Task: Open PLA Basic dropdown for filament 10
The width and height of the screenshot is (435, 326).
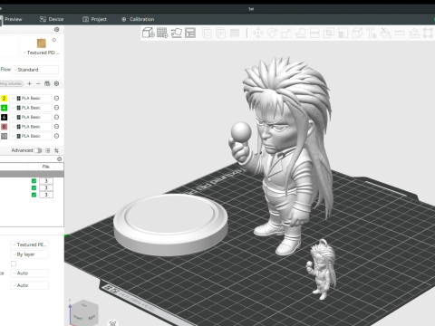Action: 31,136
